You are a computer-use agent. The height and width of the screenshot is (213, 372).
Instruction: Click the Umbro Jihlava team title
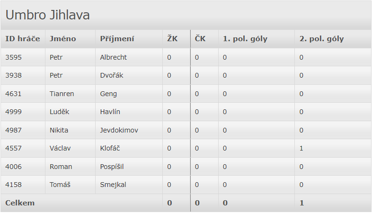pyautogui.click(x=48, y=15)
